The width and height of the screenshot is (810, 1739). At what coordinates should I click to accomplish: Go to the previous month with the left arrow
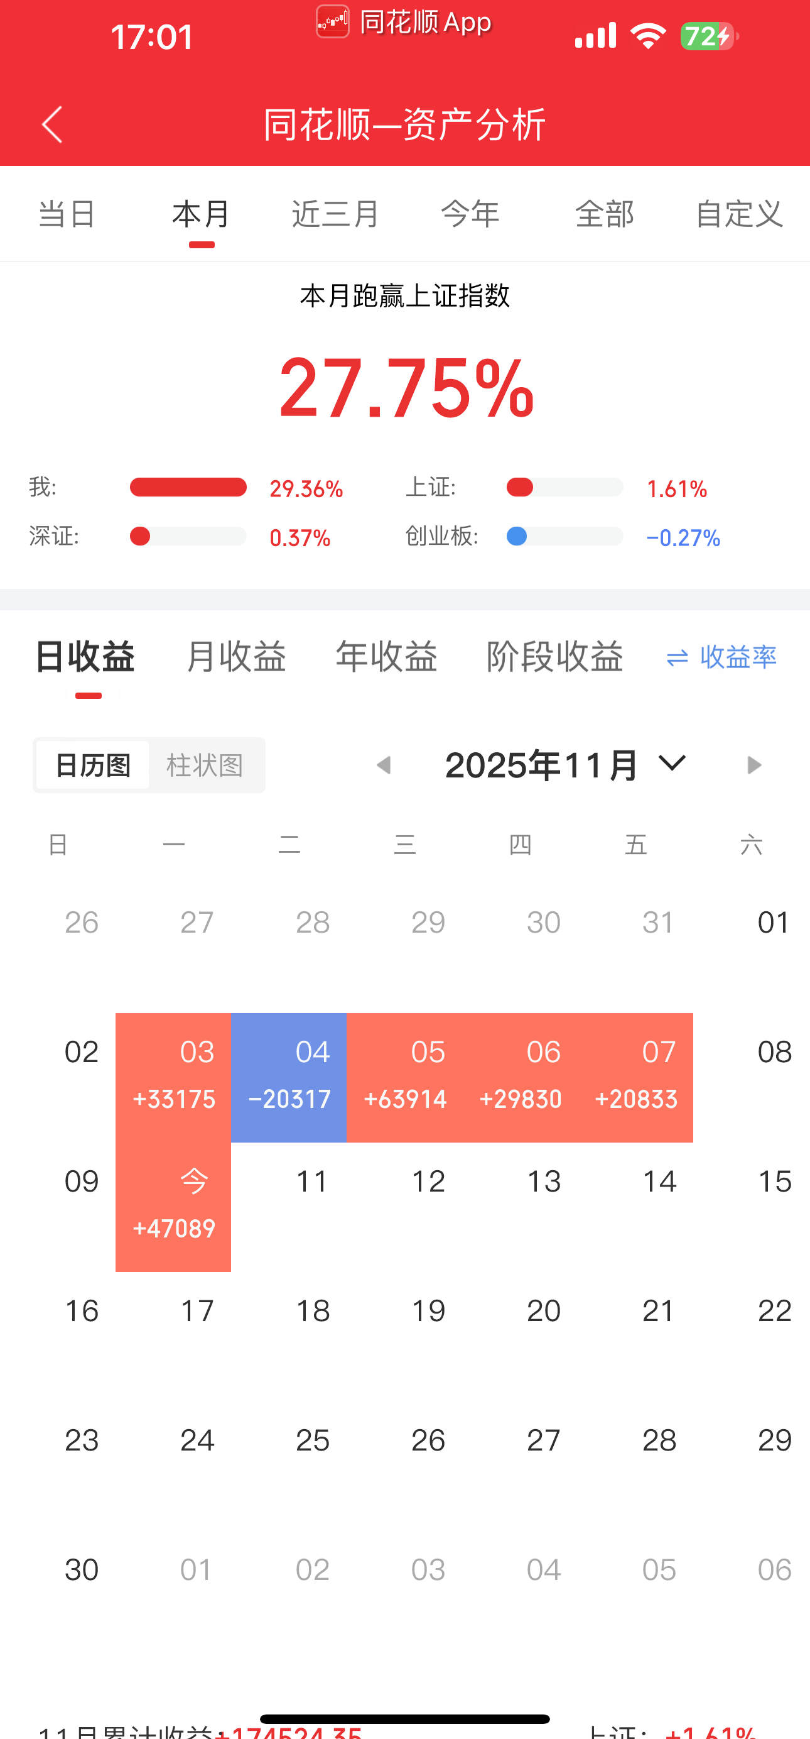384,765
